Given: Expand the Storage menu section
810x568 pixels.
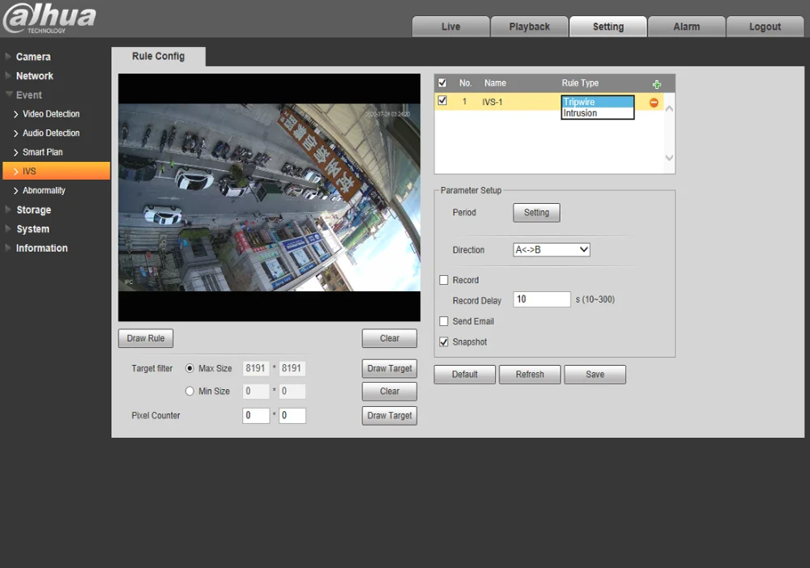Looking at the screenshot, I should [33, 210].
